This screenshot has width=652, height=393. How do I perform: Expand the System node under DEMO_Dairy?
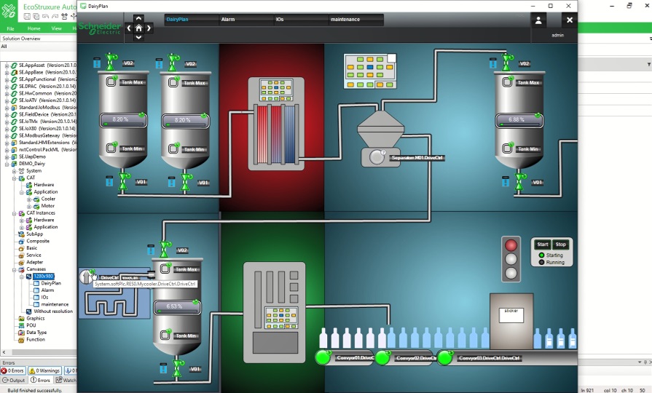coord(15,171)
